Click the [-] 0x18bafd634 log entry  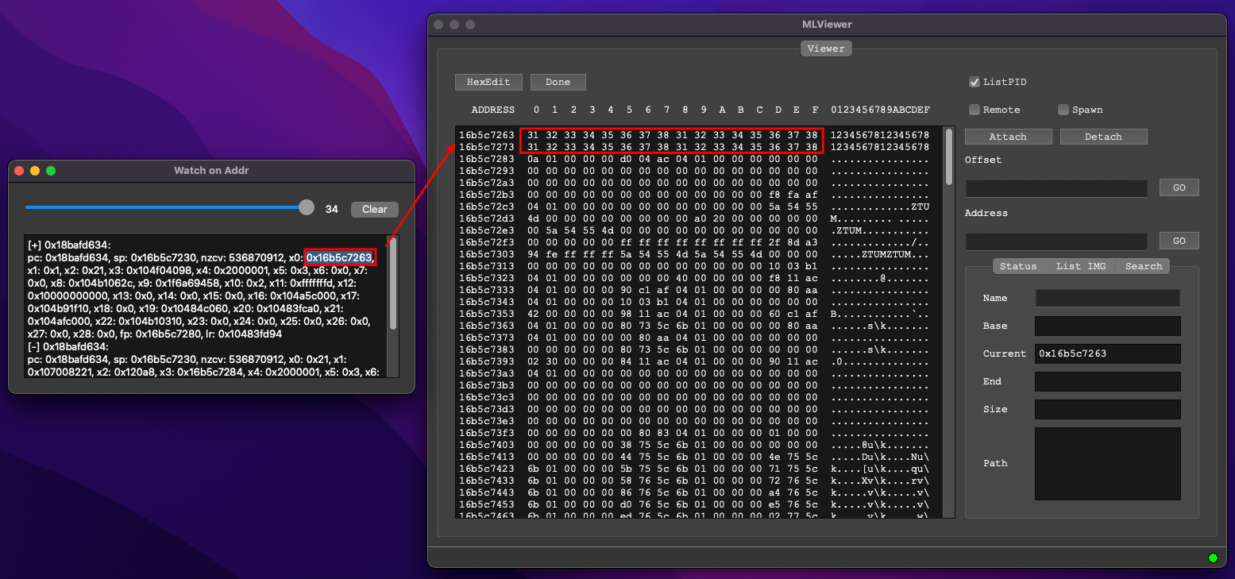pos(68,347)
